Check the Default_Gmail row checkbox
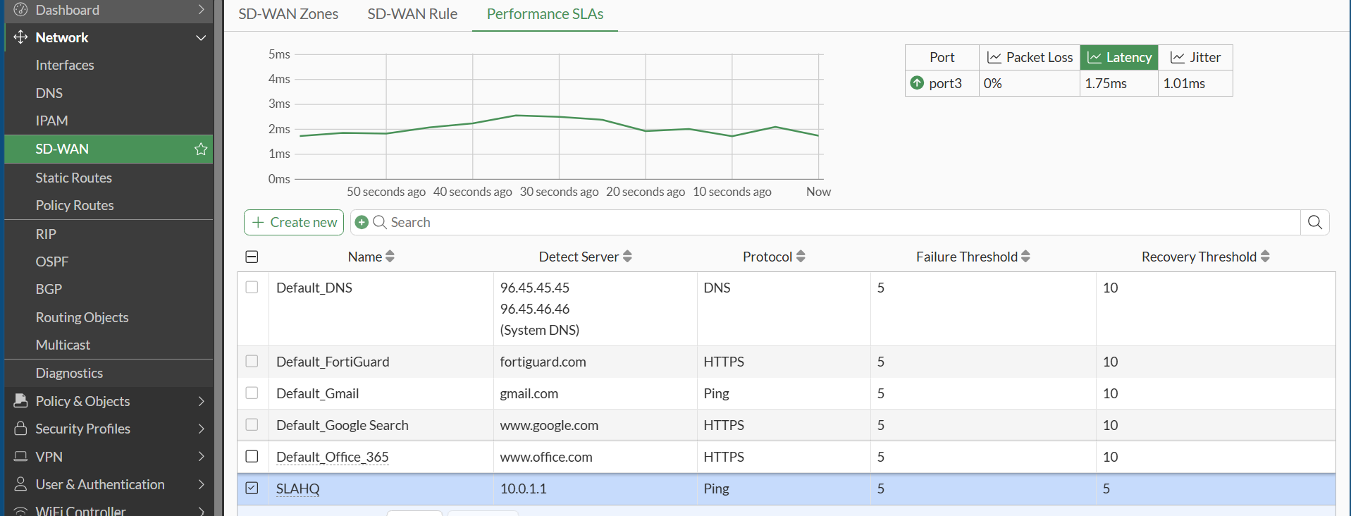The width and height of the screenshot is (1351, 516). pos(252,393)
